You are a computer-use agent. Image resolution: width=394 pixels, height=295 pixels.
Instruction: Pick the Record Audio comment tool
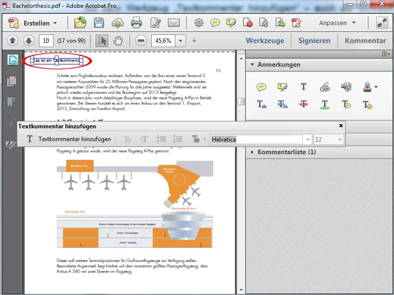346,87
